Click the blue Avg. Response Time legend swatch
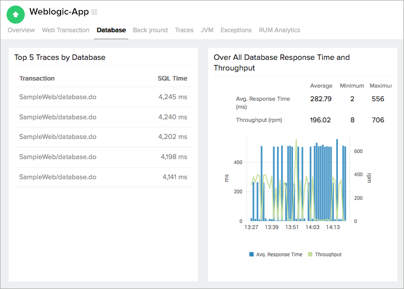This screenshot has width=404, height=289. (251, 255)
